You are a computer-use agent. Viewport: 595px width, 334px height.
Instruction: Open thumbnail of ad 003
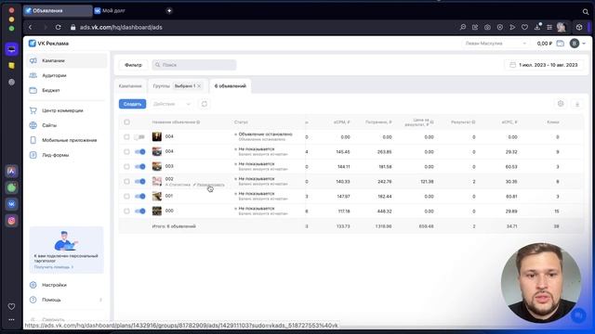tap(157, 166)
